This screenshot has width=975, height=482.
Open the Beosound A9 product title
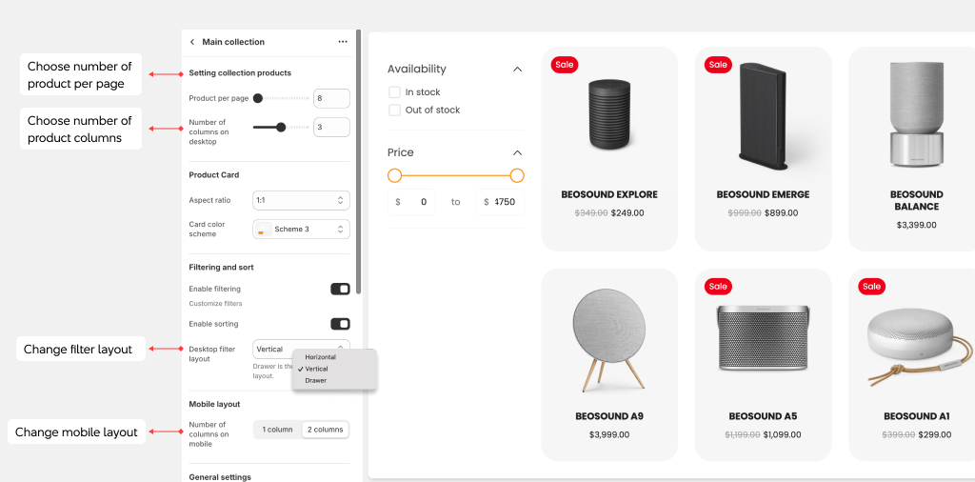(609, 416)
